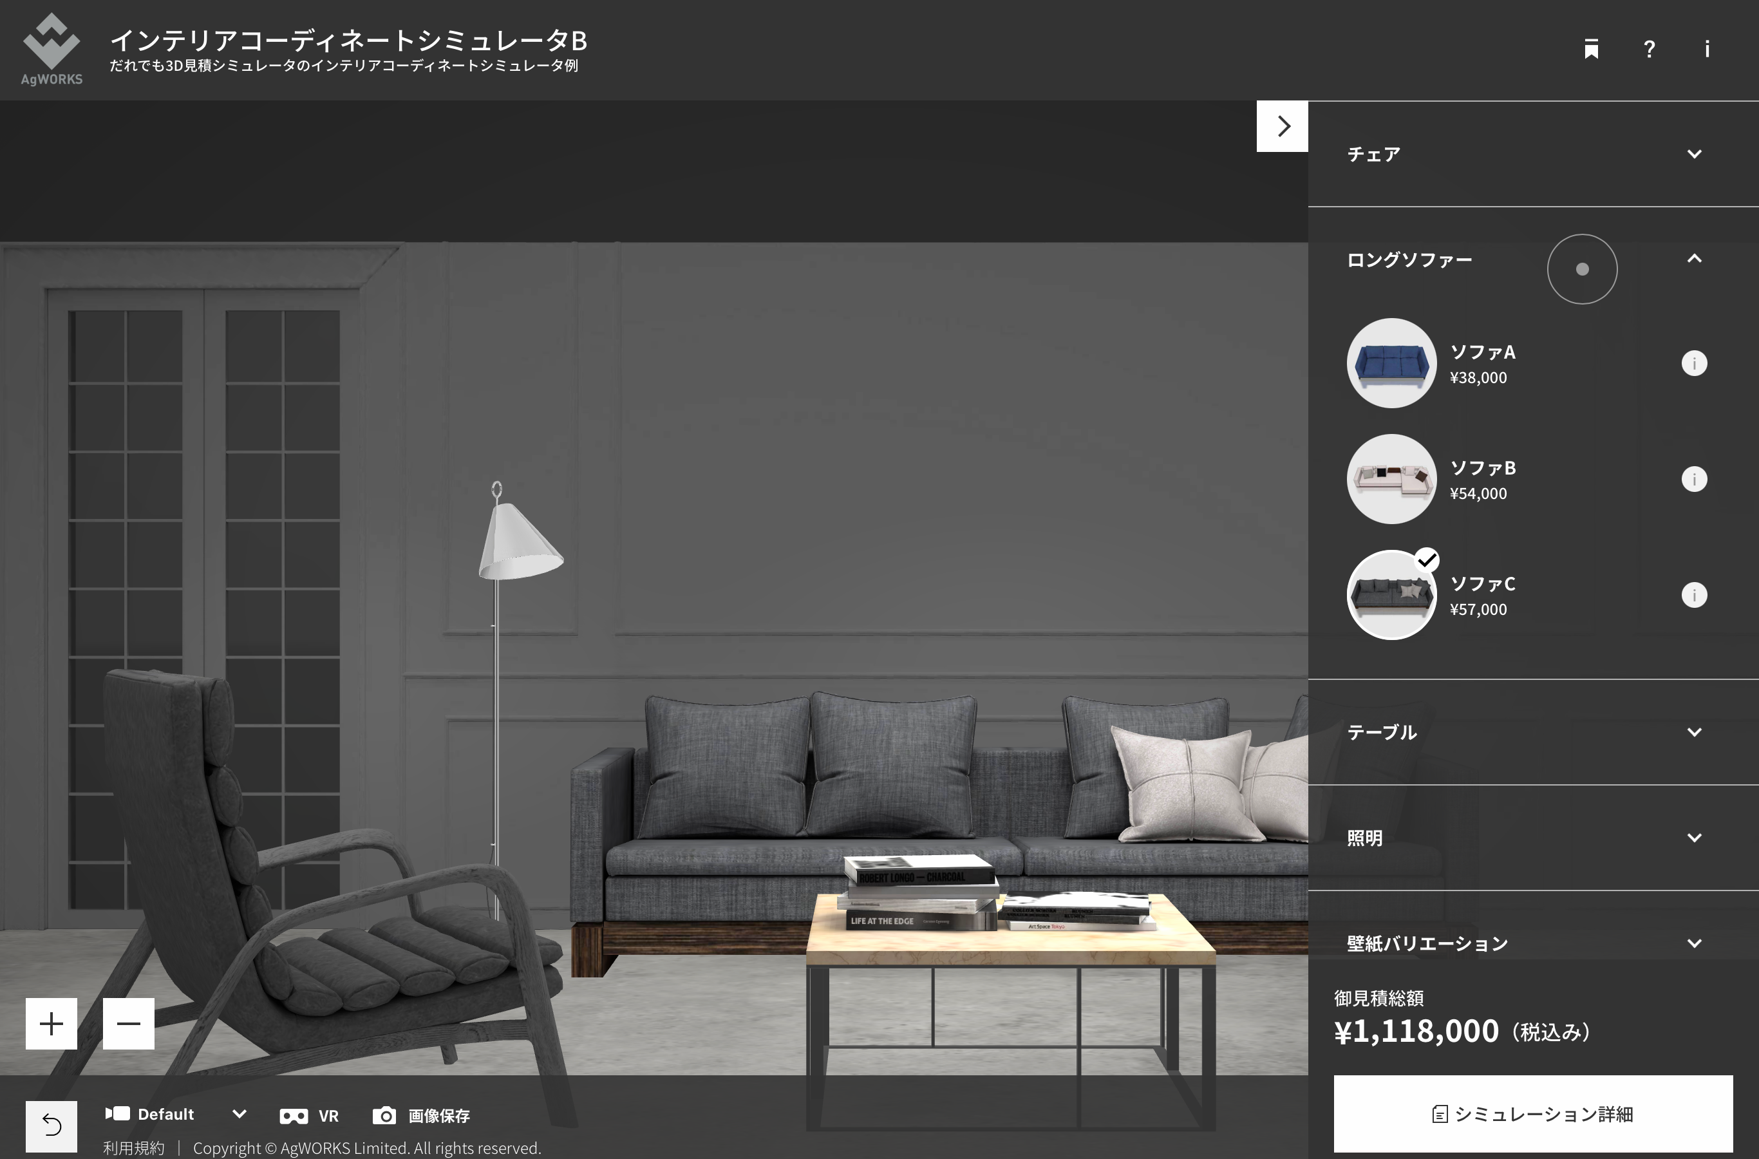Zoom in using the plus button
This screenshot has height=1159, width=1759.
click(x=50, y=1024)
